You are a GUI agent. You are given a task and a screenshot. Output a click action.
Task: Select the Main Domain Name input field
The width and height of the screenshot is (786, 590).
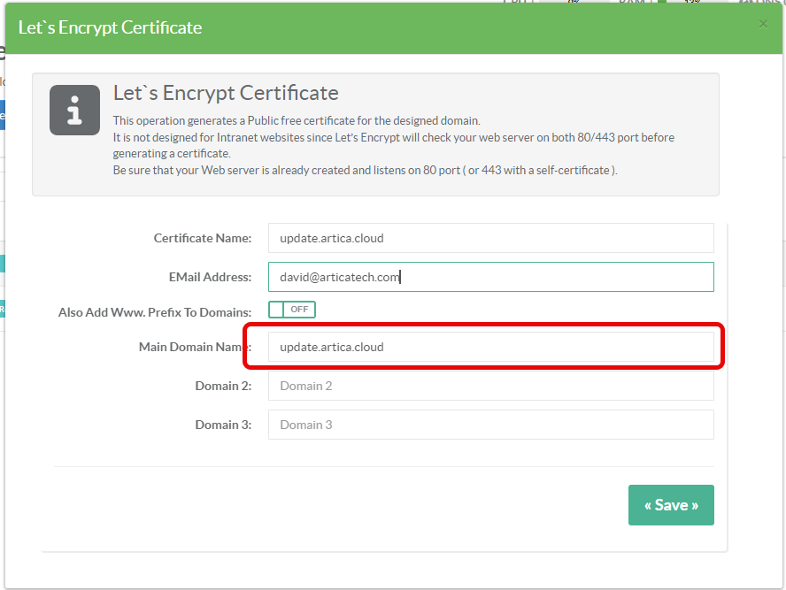click(490, 347)
